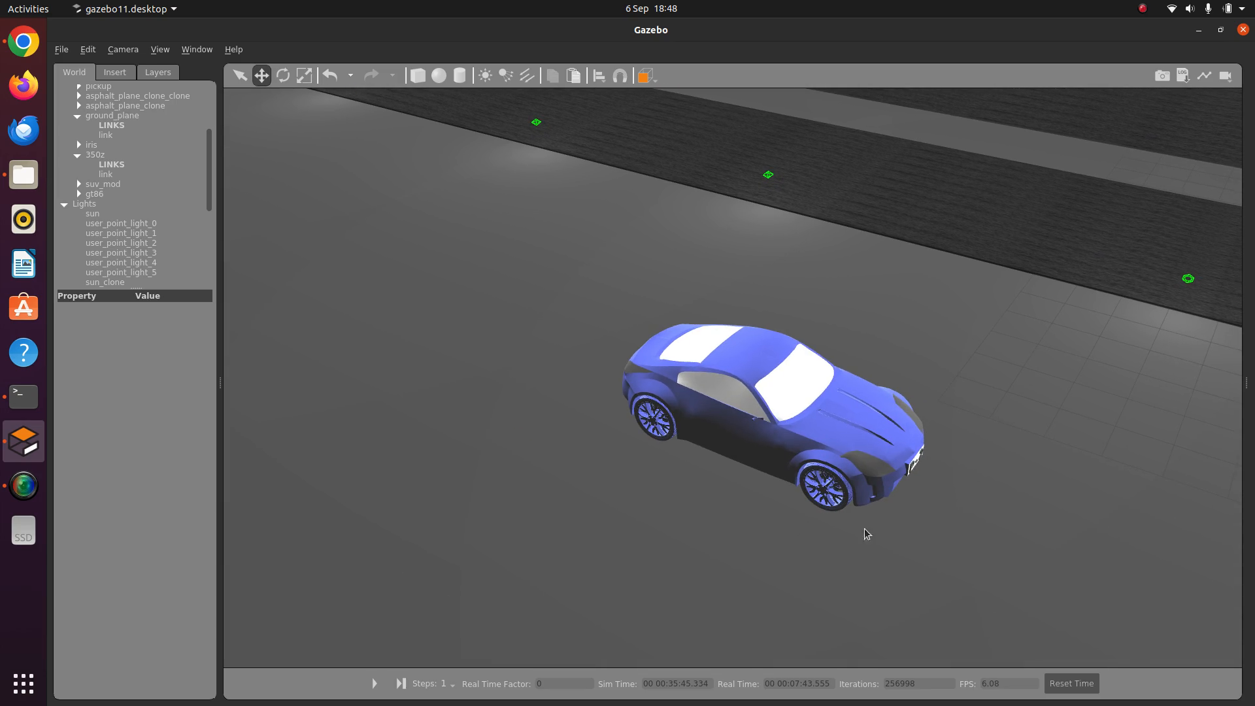Insert a sphere into the scene
The width and height of the screenshot is (1255, 706).
(x=439, y=75)
